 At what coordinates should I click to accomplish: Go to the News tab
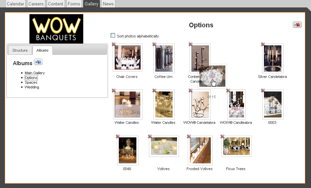coord(108,4)
